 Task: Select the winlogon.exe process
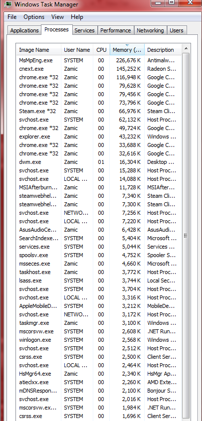coord(99,340)
